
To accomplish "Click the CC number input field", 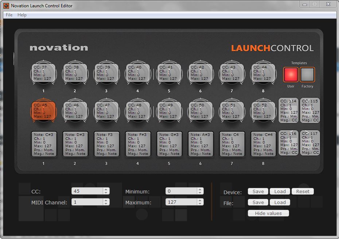I will pos(87,191).
